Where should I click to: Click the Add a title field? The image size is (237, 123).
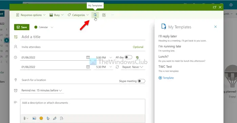point(83,37)
